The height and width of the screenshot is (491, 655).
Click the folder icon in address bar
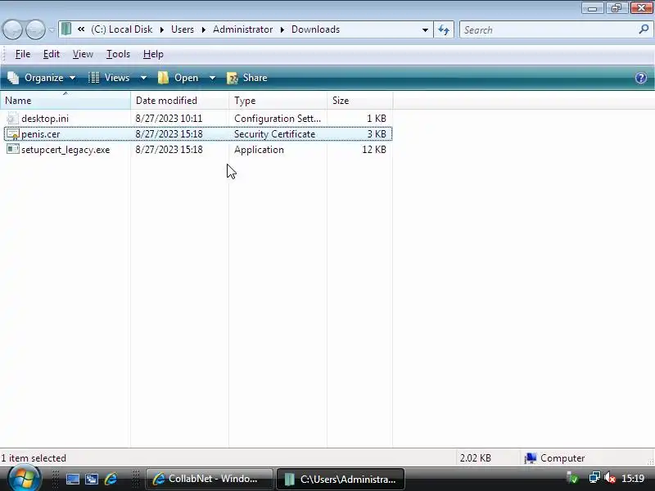tap(66, 29)
